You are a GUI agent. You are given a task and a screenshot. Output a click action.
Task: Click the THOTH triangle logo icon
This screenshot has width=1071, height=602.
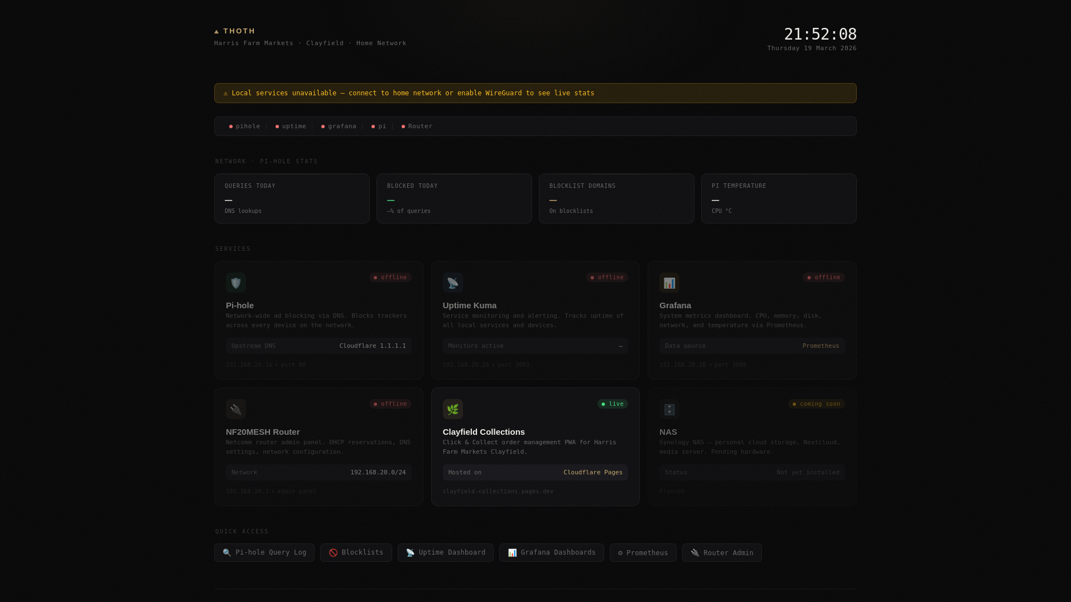point(216,32)
